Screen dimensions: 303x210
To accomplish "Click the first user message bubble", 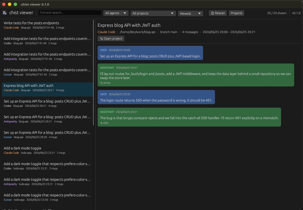I will coord(150,53).
